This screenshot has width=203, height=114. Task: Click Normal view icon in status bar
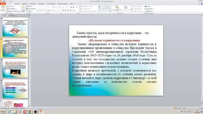[175, 108]
